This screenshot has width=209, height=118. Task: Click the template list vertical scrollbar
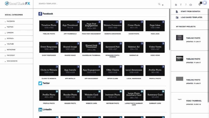click(170, 29)
